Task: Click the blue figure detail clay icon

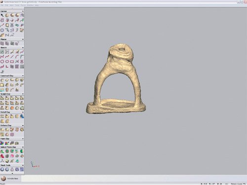Action: coord(22,116)
